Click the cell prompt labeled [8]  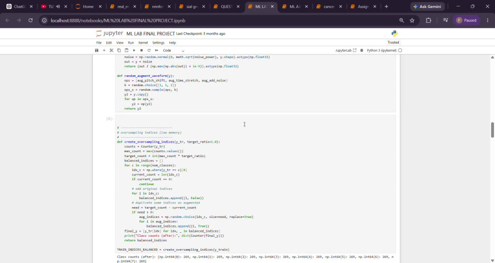coord(109,119)
